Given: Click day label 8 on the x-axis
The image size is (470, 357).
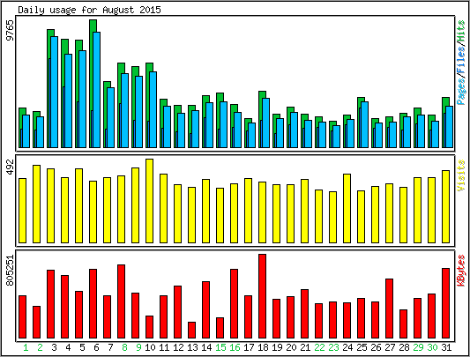Looking at the screenshot, I should pyautogui.click(x=124, y=347).
